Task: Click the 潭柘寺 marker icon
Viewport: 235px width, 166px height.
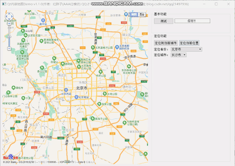Action: click(x=13, y=87)
